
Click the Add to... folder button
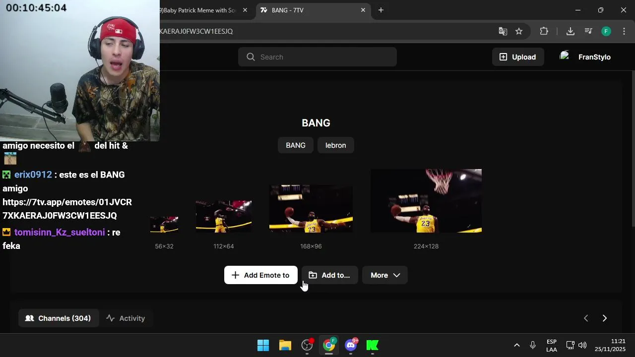click(x=329, y=275)
